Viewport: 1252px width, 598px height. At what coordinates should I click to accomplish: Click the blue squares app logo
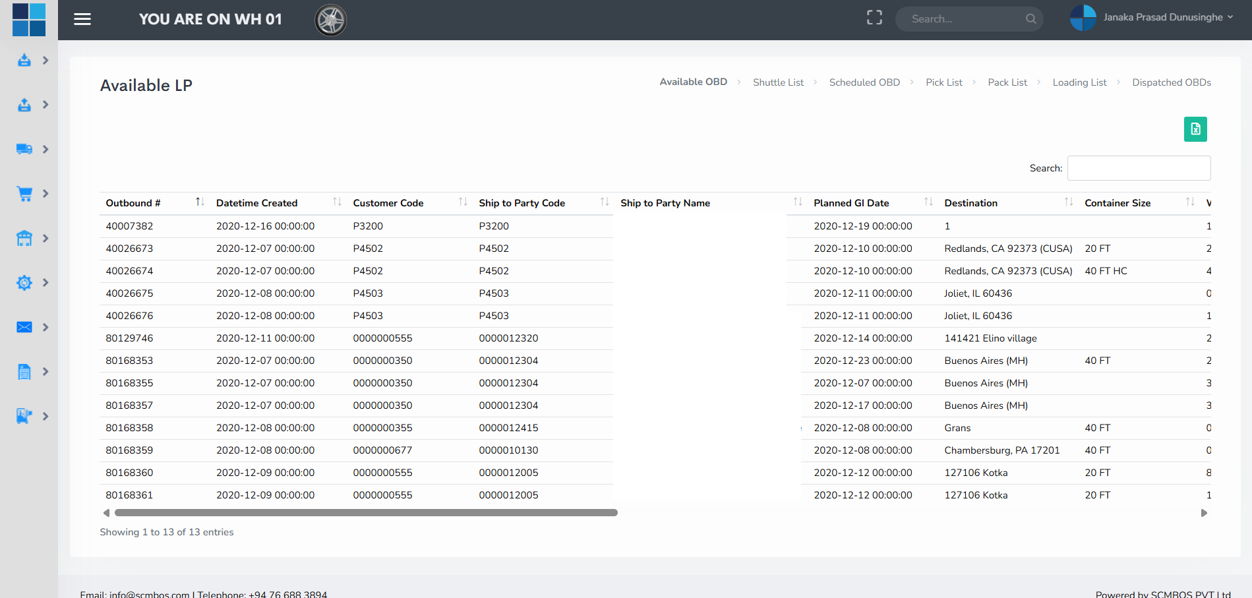point(29,19)
